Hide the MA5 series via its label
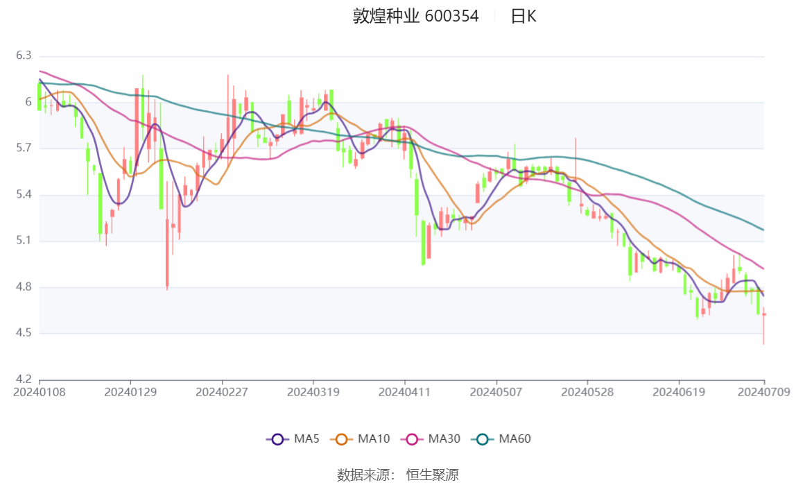The image size is (796, 485). [306, 439]
